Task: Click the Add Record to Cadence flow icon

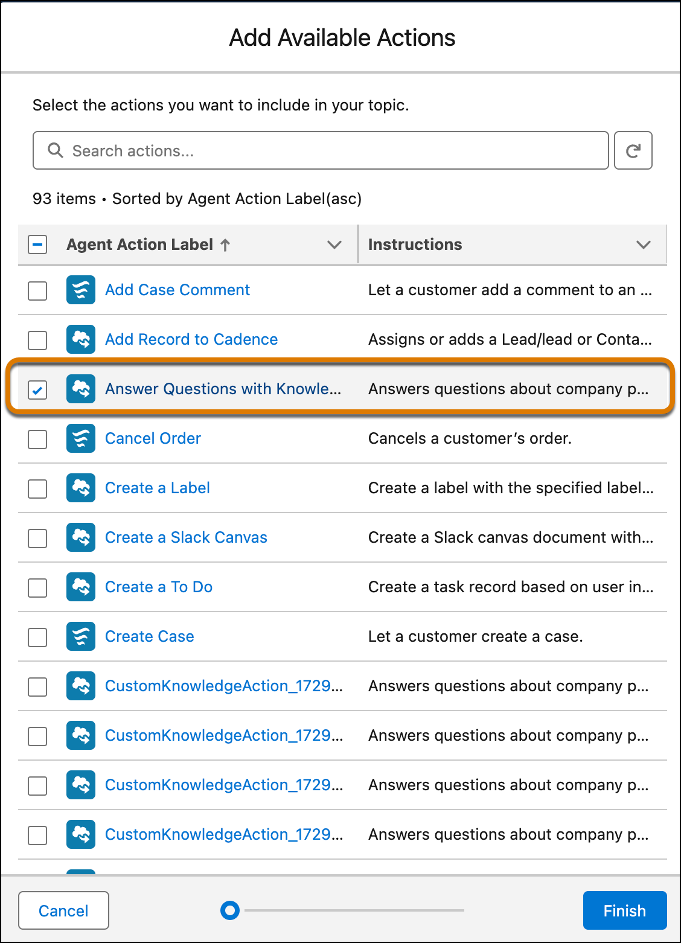Action: (80, 339)
